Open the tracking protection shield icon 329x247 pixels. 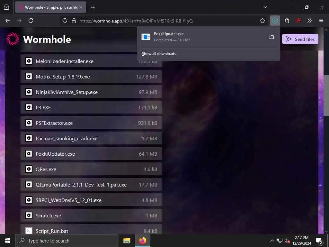pyautogui.click(x=65, y=21)
